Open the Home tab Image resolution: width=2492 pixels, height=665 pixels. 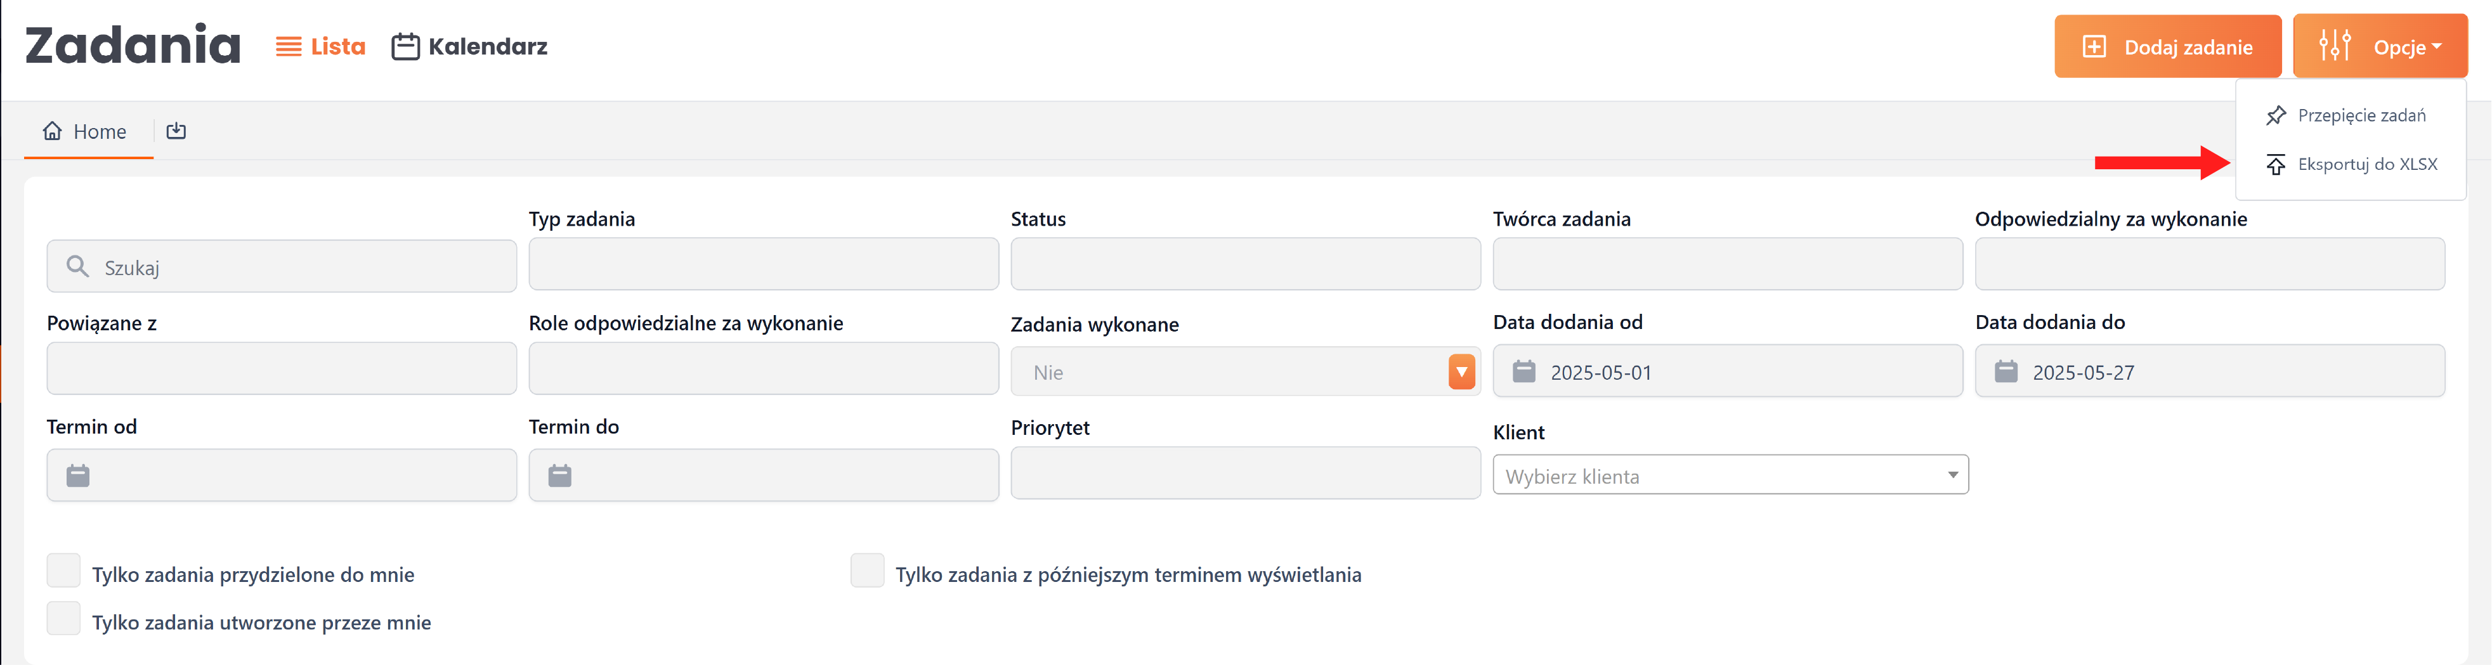coord(86,131)
